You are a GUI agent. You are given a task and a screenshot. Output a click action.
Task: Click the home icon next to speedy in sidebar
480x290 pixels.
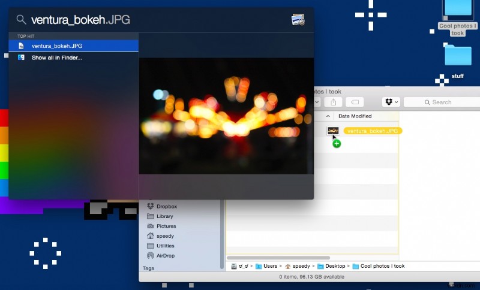(151, 236)
